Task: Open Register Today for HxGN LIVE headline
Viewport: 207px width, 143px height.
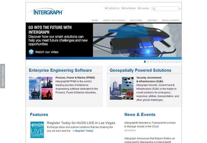Action: pos(81,123)
